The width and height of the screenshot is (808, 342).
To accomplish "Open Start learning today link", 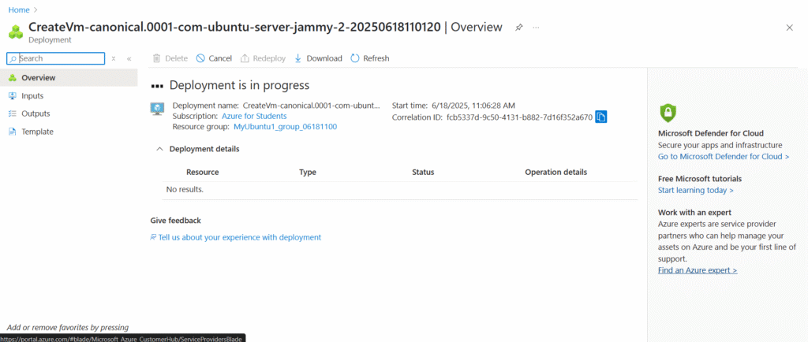I will pyautogui.click(x=696, y=190).
